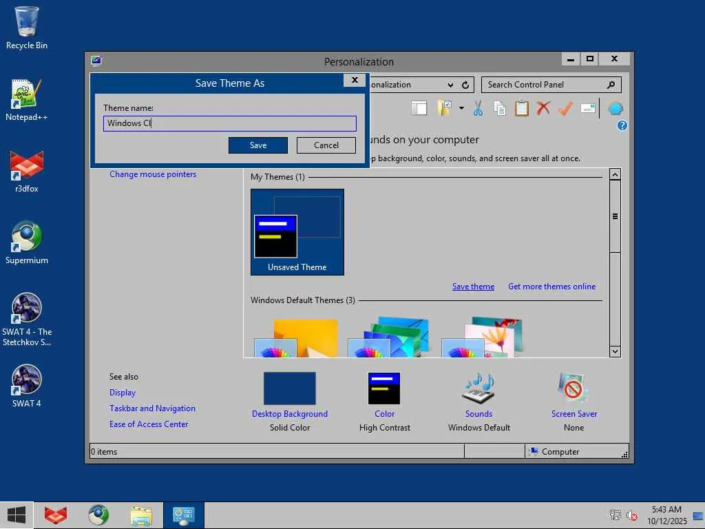Select Supermium desktop shortcut
This screenshot has height=529, width=705.
27,243
